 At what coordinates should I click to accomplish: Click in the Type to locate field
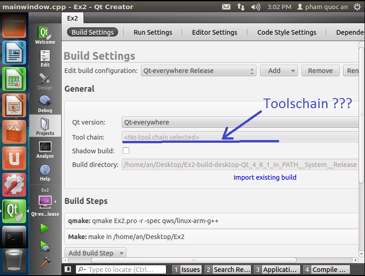tap(121, 270)
